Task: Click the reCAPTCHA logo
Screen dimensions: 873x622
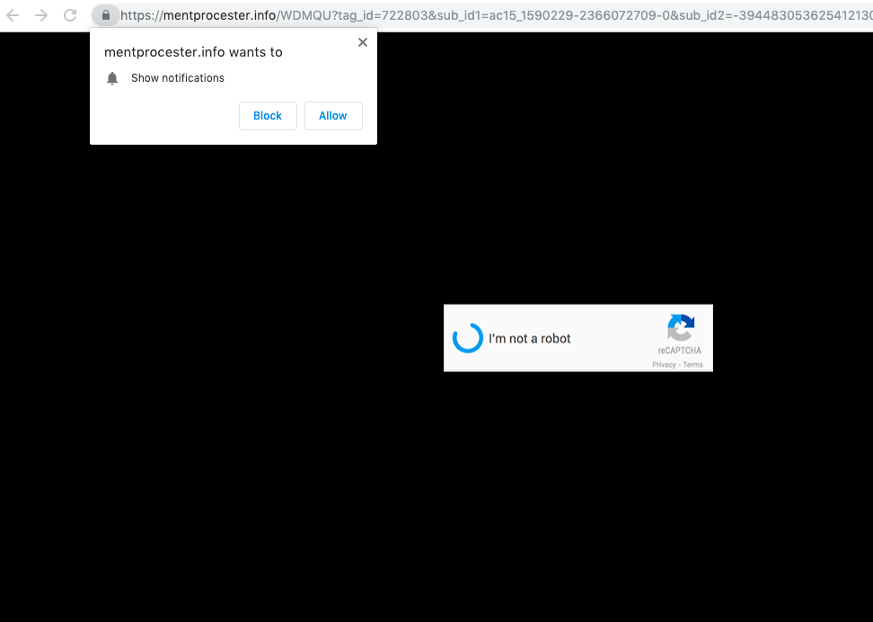Action: click(681, 328)
